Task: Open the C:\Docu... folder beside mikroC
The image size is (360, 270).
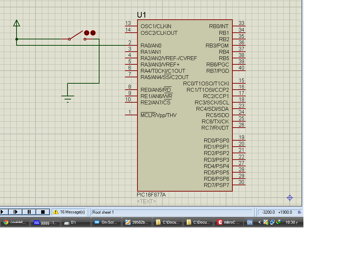Action: click(198, 222)
